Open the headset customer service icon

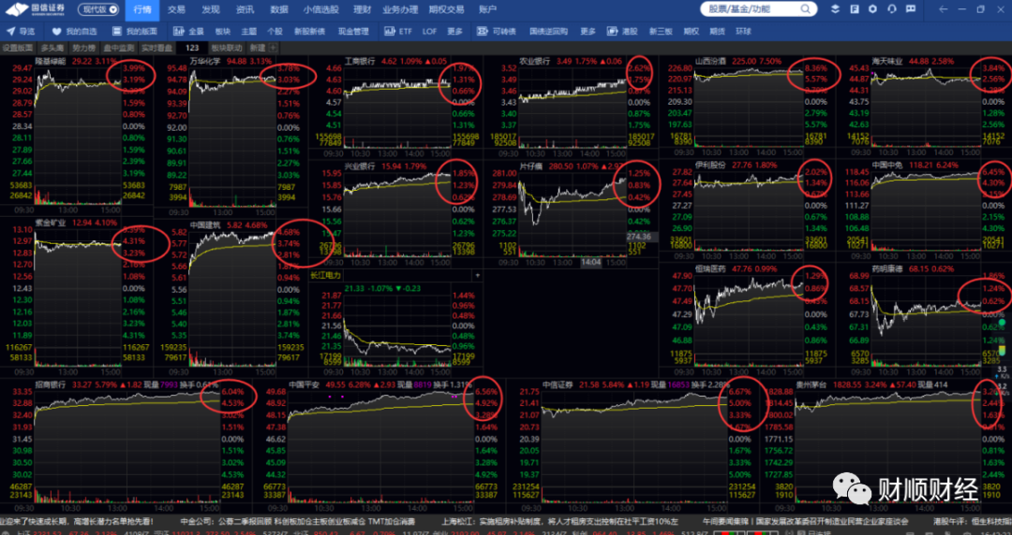(x=892, y=9)
